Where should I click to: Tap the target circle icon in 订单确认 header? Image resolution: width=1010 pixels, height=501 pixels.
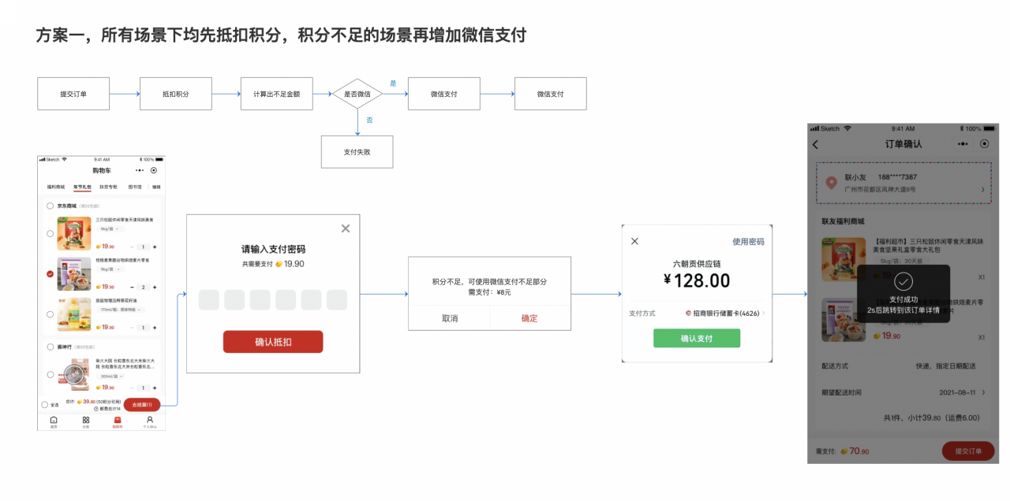[984, 143]
